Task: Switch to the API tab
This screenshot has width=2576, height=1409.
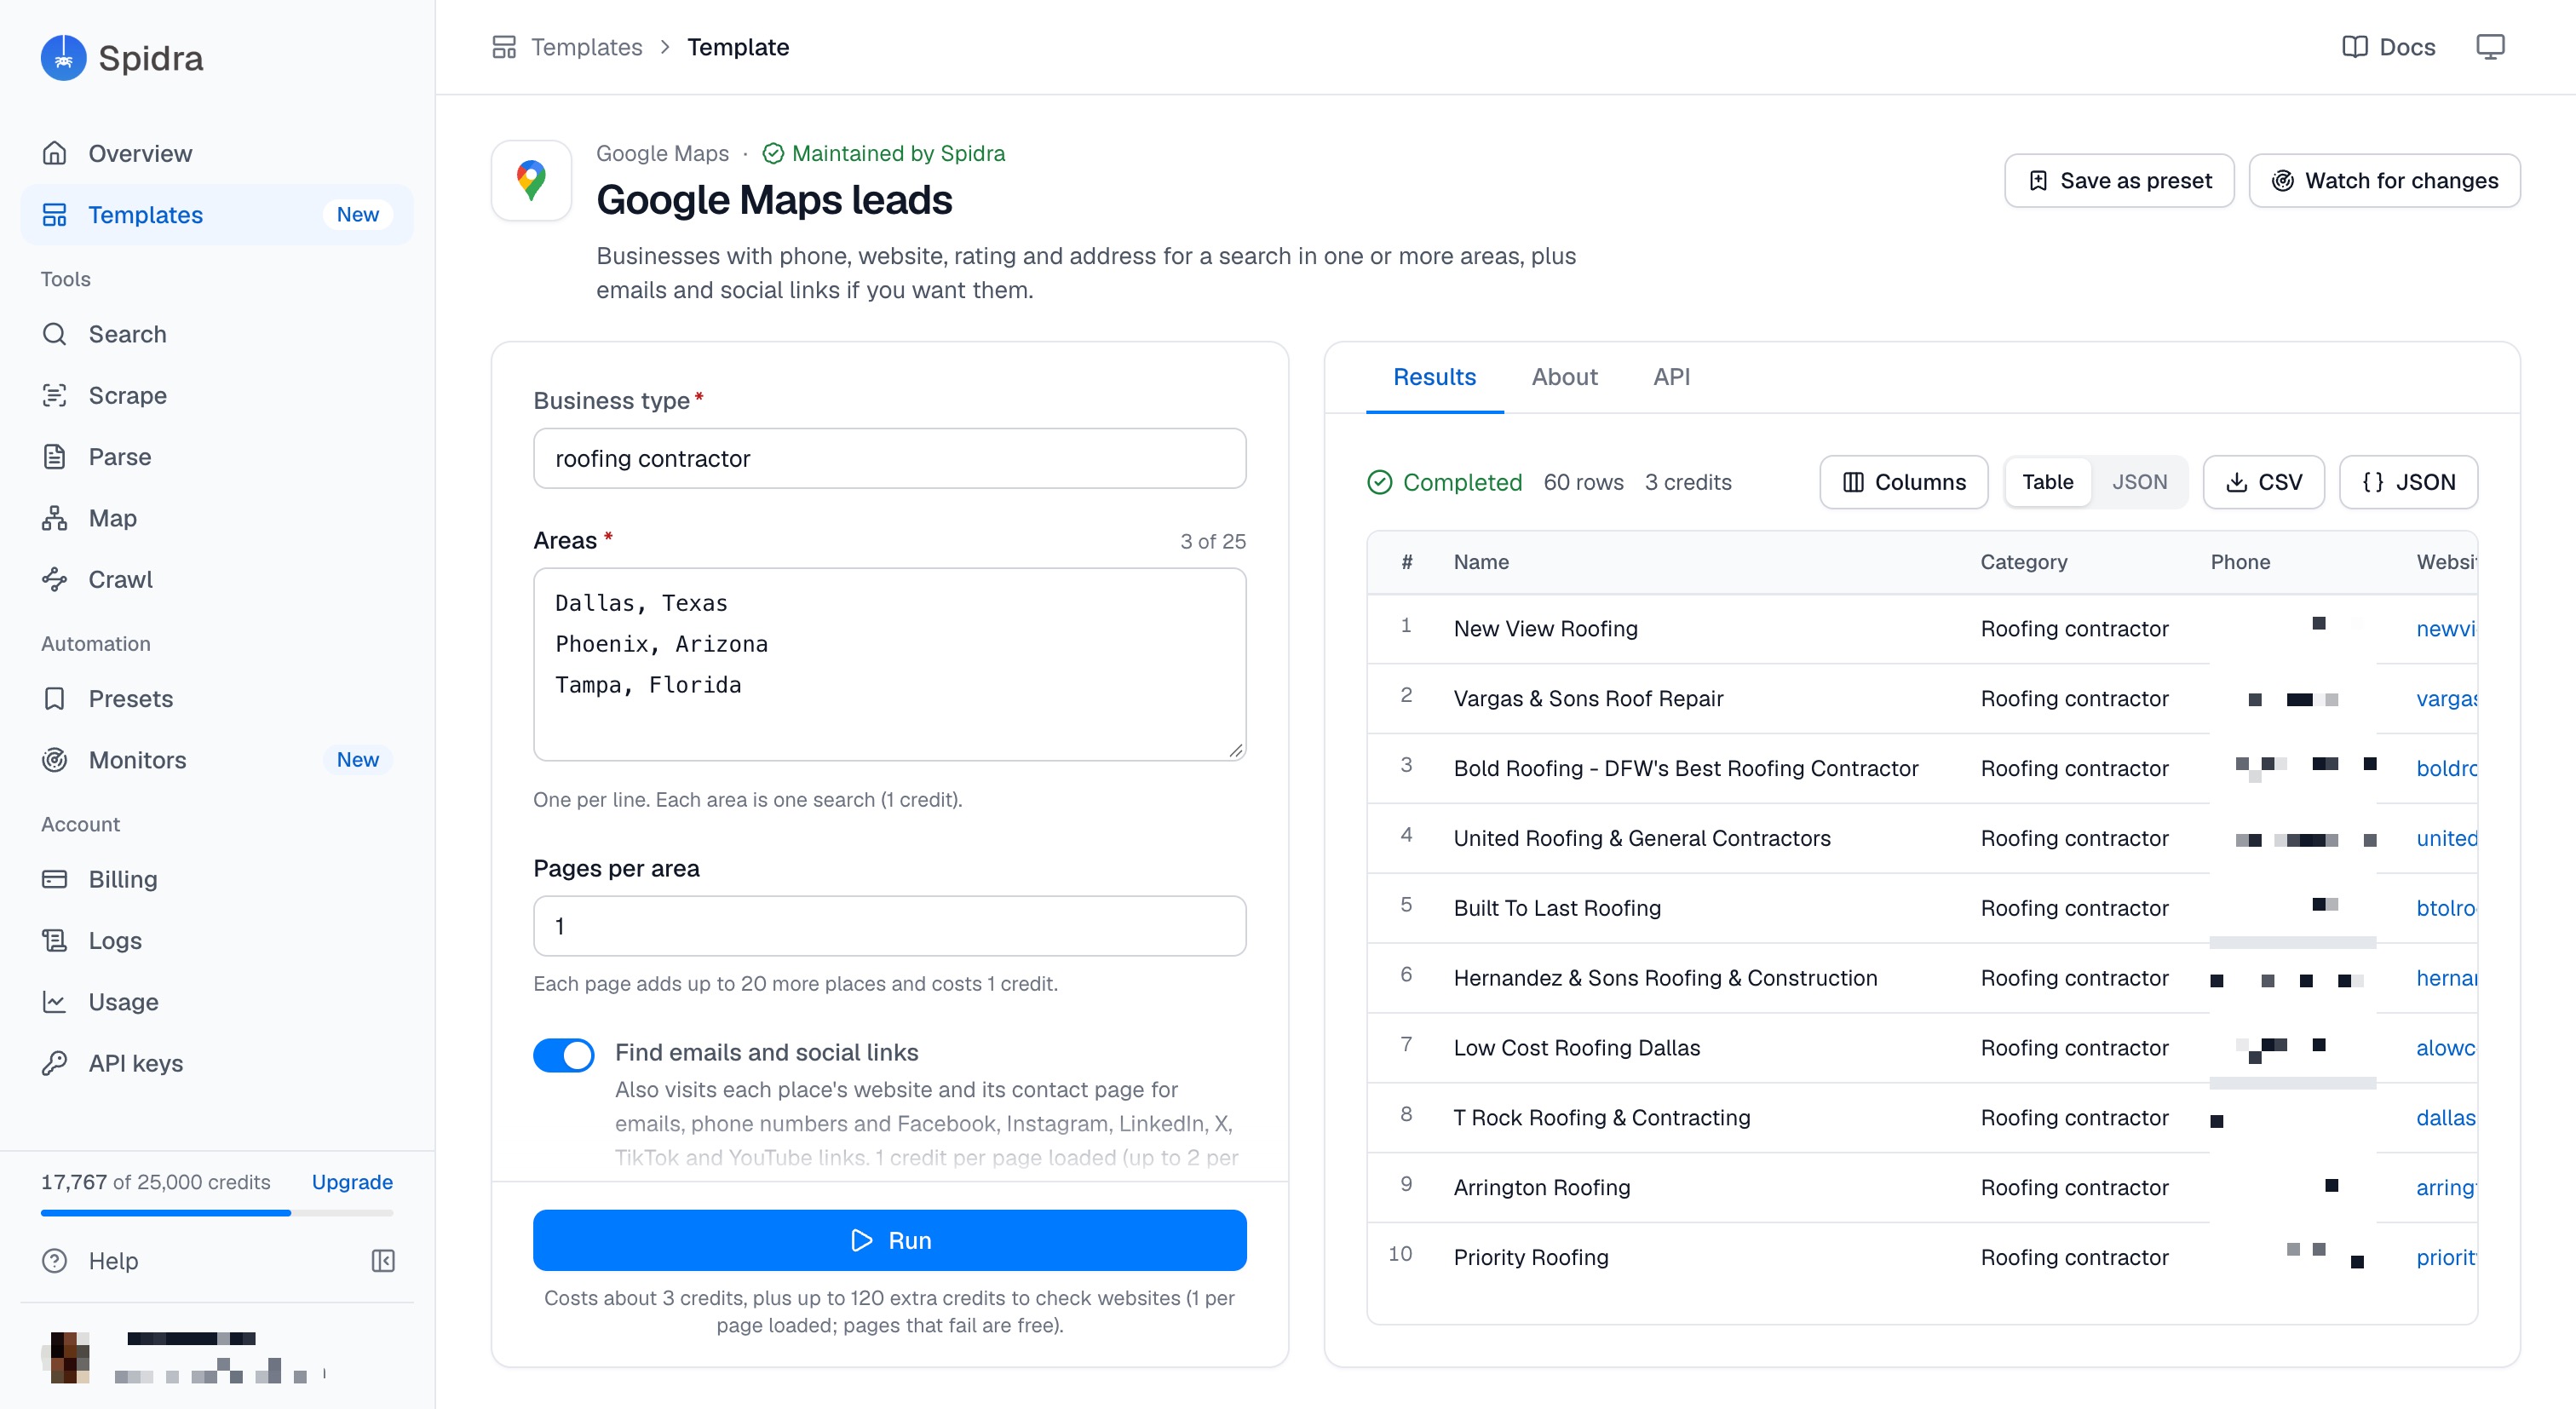Action: 1671,377
